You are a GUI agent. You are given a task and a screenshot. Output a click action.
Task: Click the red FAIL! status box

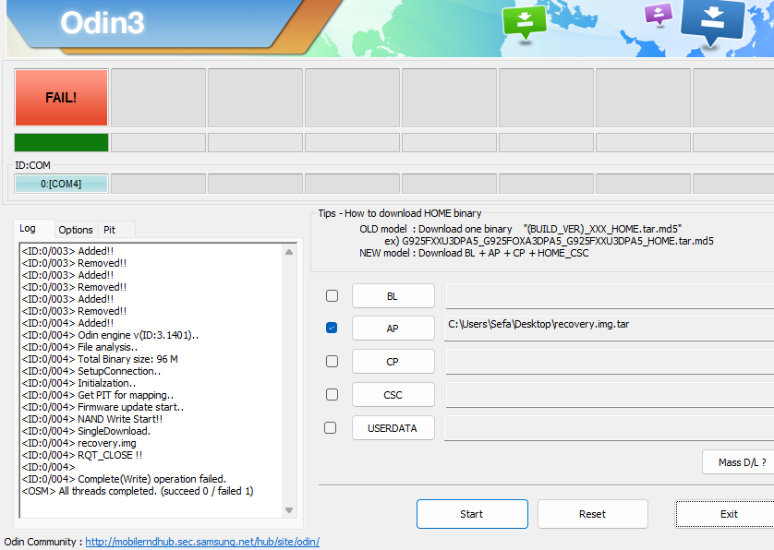point(61,98)
